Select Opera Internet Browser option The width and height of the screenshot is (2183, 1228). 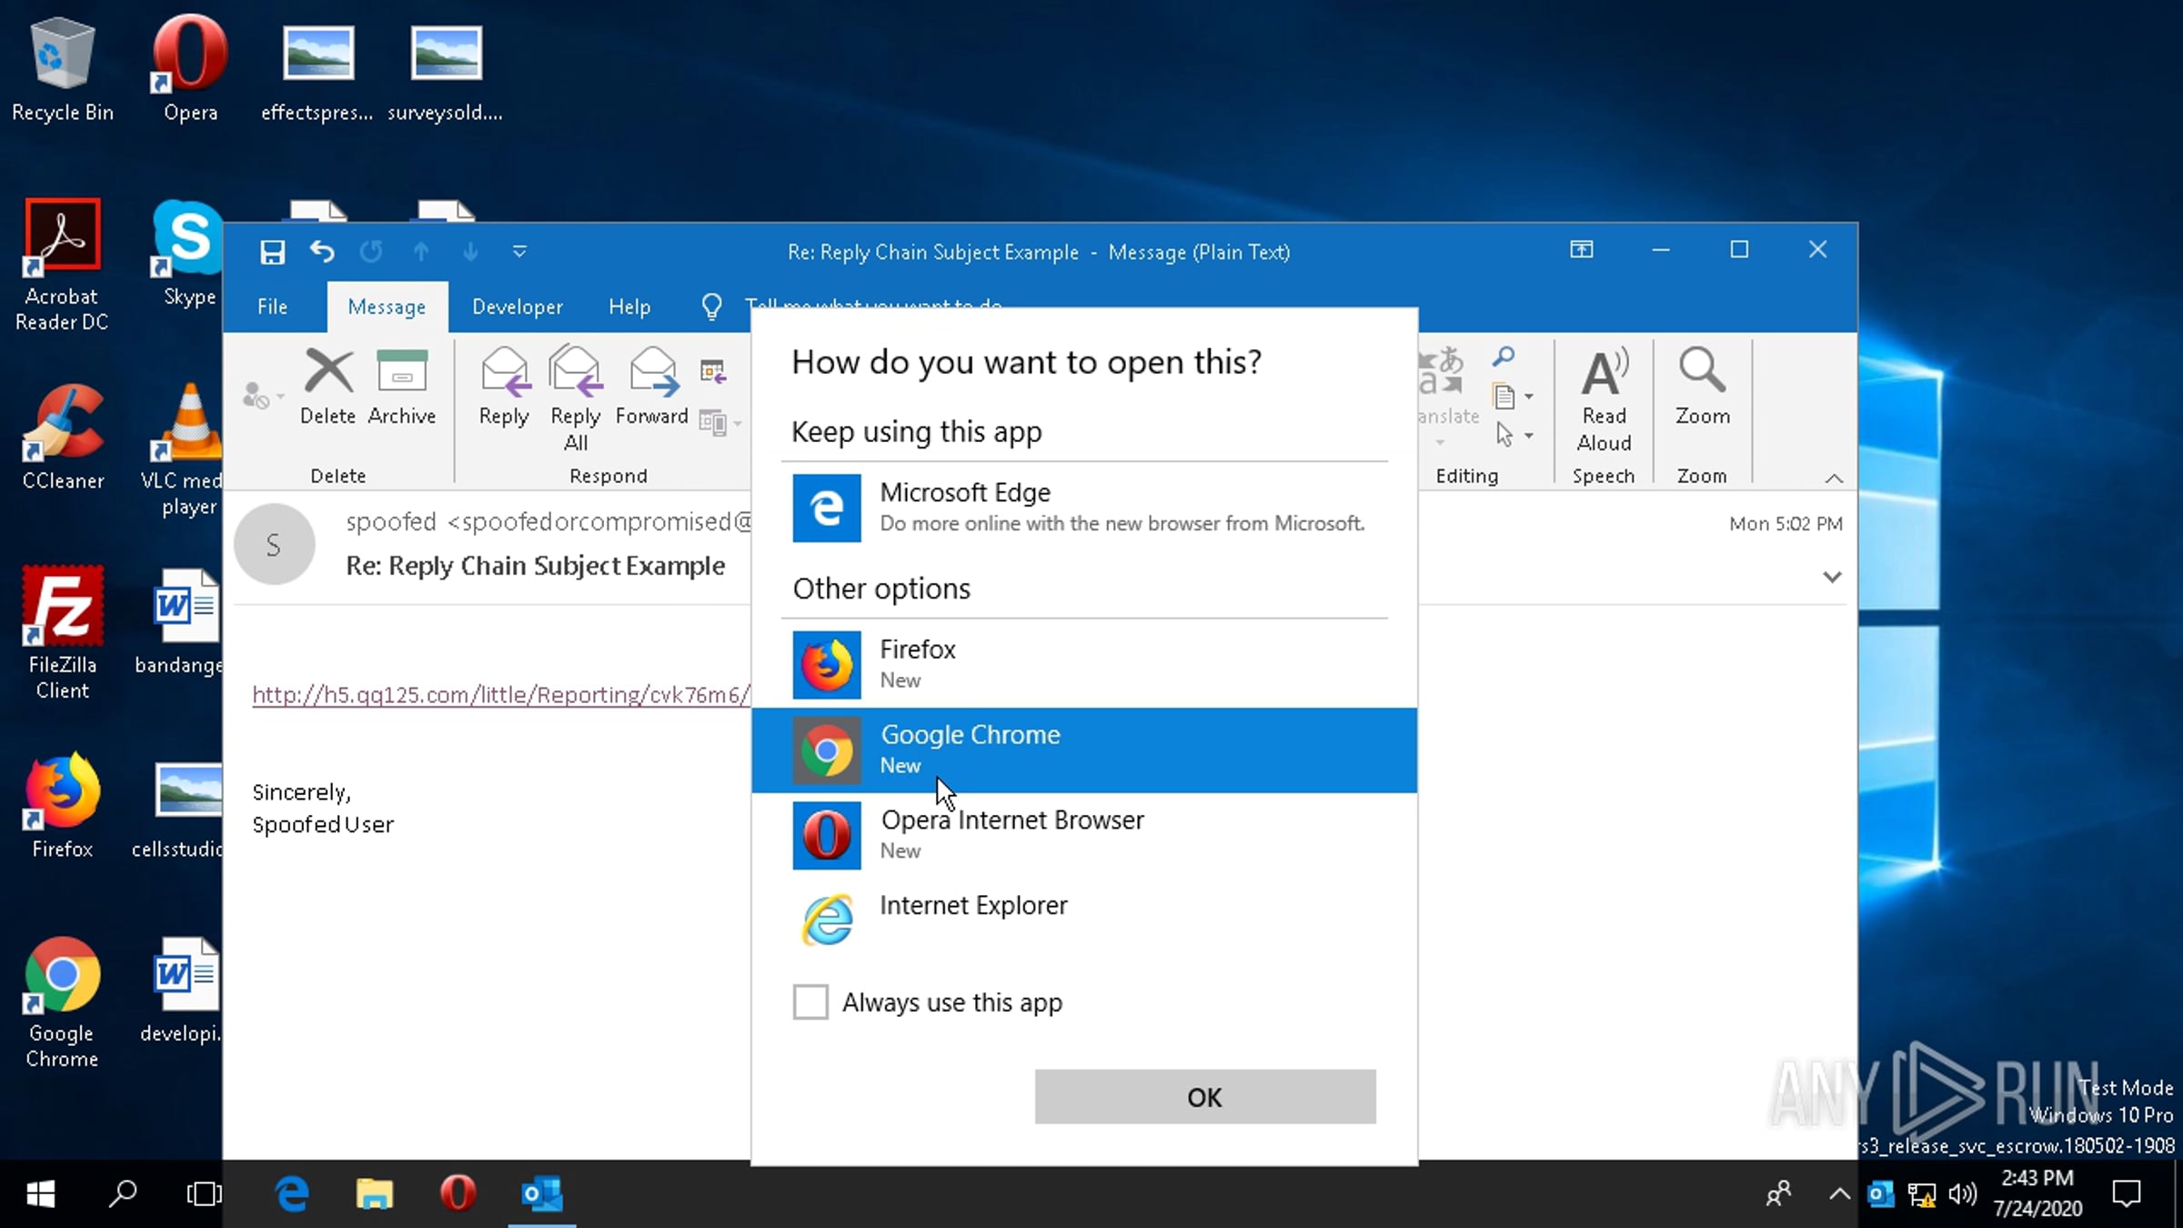click(x=1084, y=835)
